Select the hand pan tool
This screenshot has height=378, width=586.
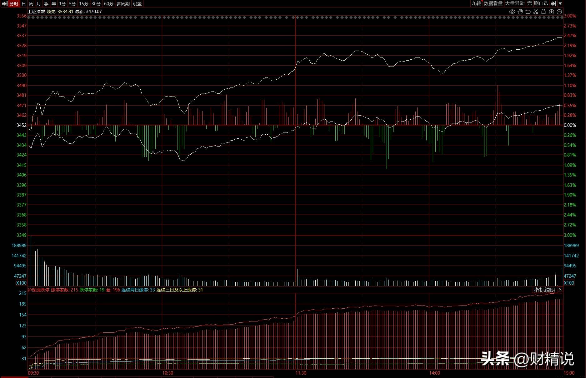(520, 12)
